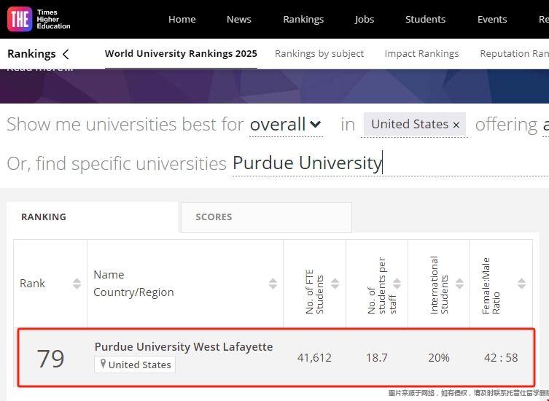Click the Rank column header label
Viewport: 549px width, 401px height.
pos(32,284)
